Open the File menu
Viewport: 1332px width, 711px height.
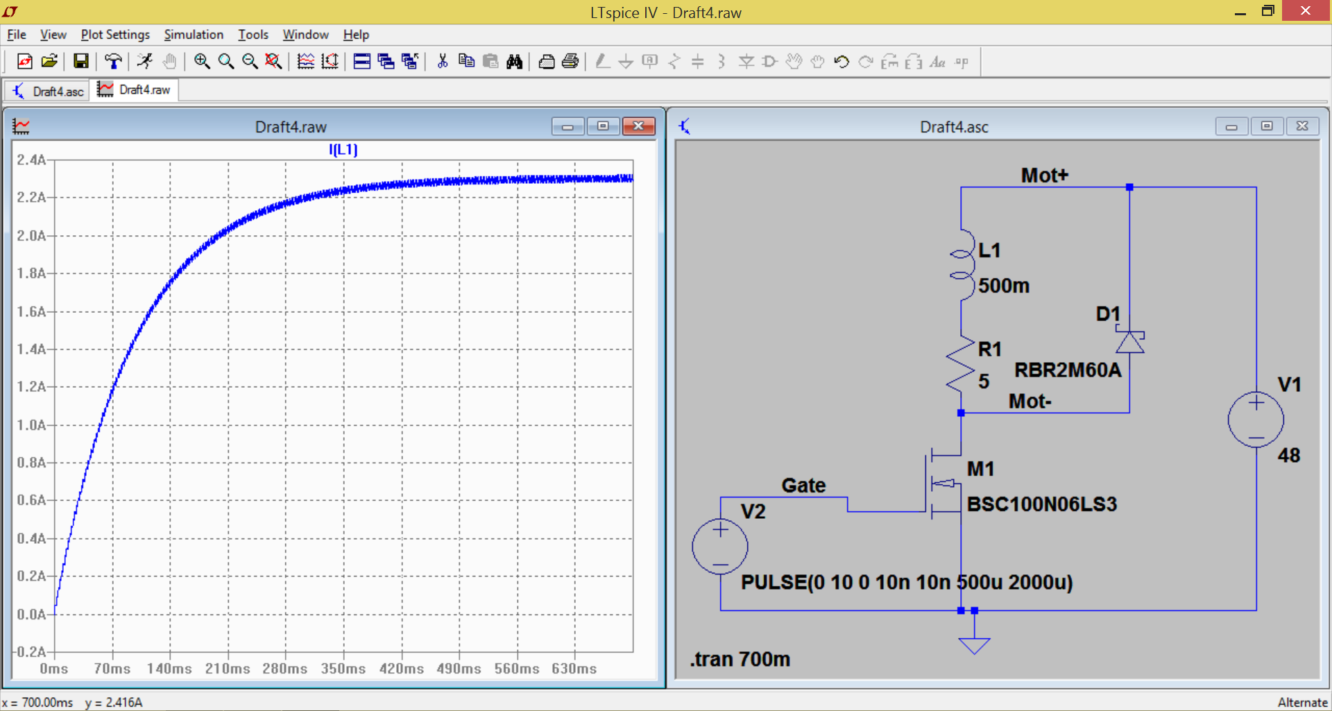(17, 35)
